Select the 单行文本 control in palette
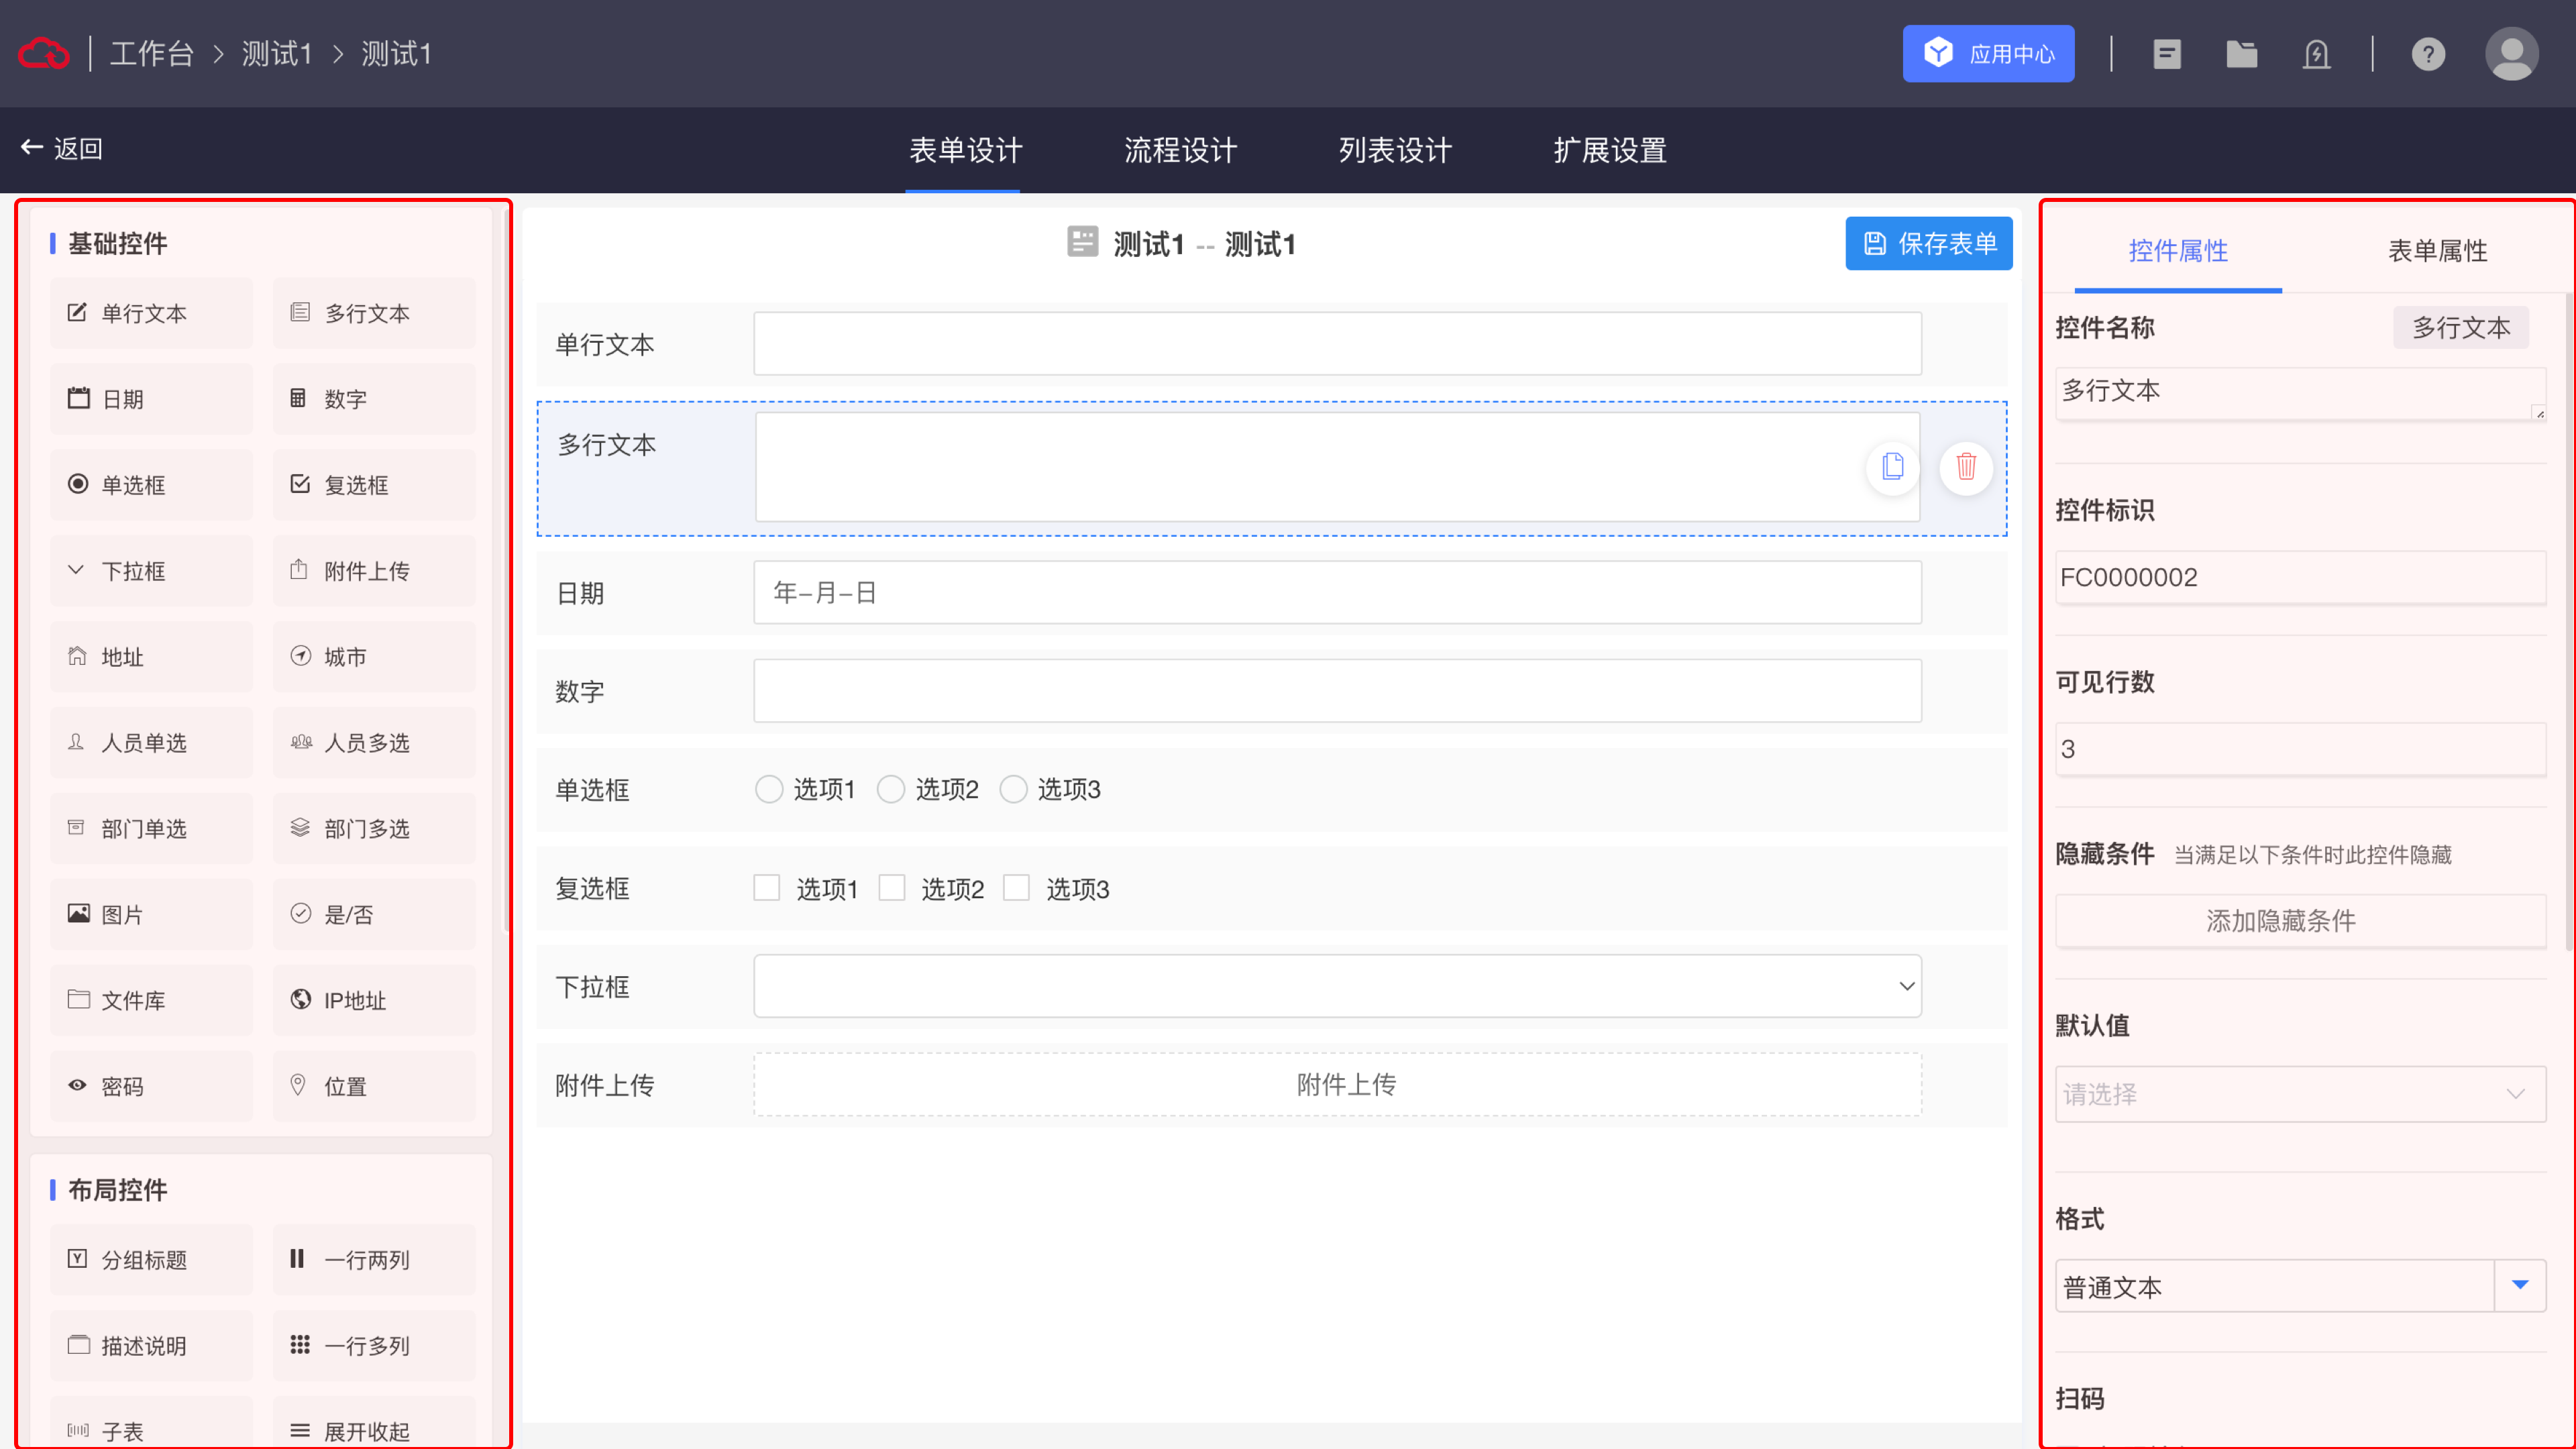Viewport: 2576px width, 1449px height. pyautogui.click(x=151, y=313)
